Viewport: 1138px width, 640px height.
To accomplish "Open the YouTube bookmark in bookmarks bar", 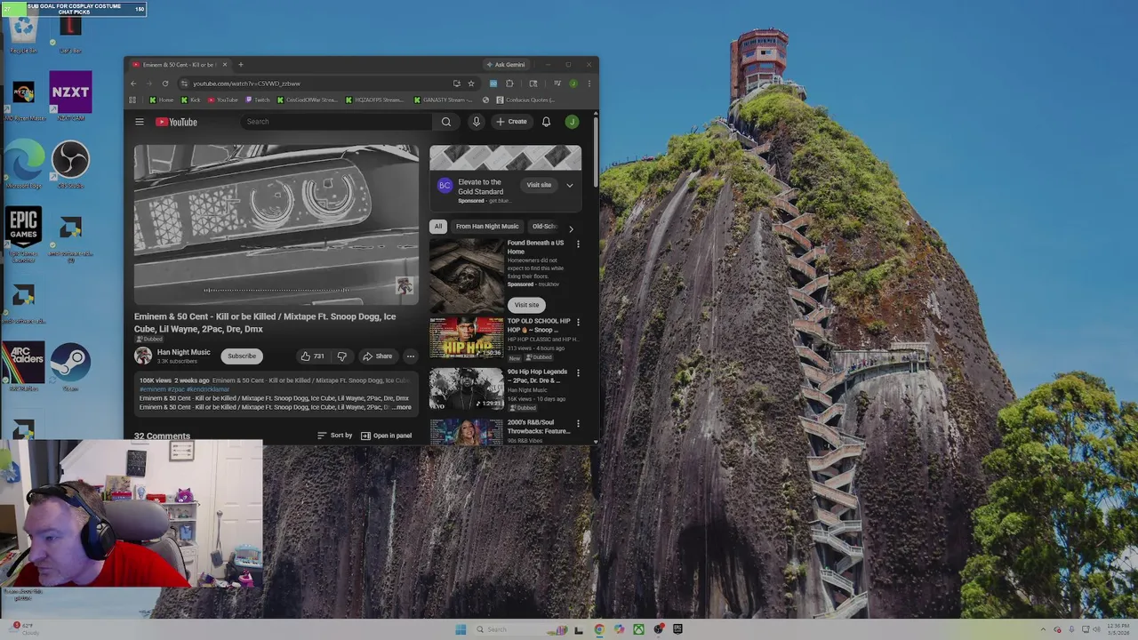I will coord(222,100).
